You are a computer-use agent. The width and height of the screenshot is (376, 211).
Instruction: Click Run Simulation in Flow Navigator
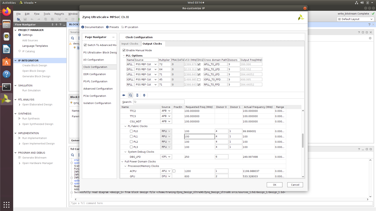point(31,91)
